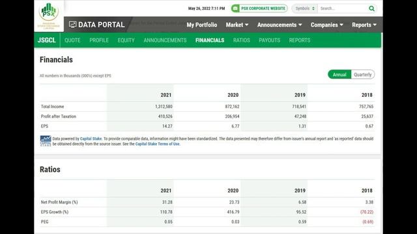Screen dimensions: 417x234
Task: Click EPS Growth 2020 value 416.79
Action: pos(233,212)
